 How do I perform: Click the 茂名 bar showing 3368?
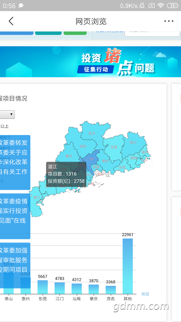(111, 290)
